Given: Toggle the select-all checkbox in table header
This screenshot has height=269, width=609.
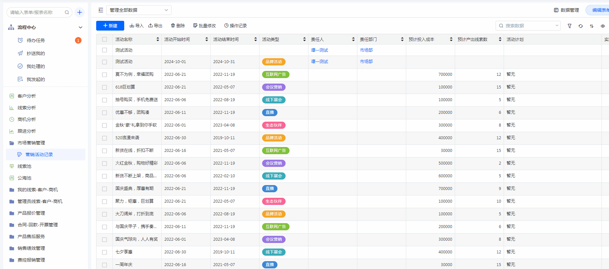Looking at the screenshot, I should [104, 39].
